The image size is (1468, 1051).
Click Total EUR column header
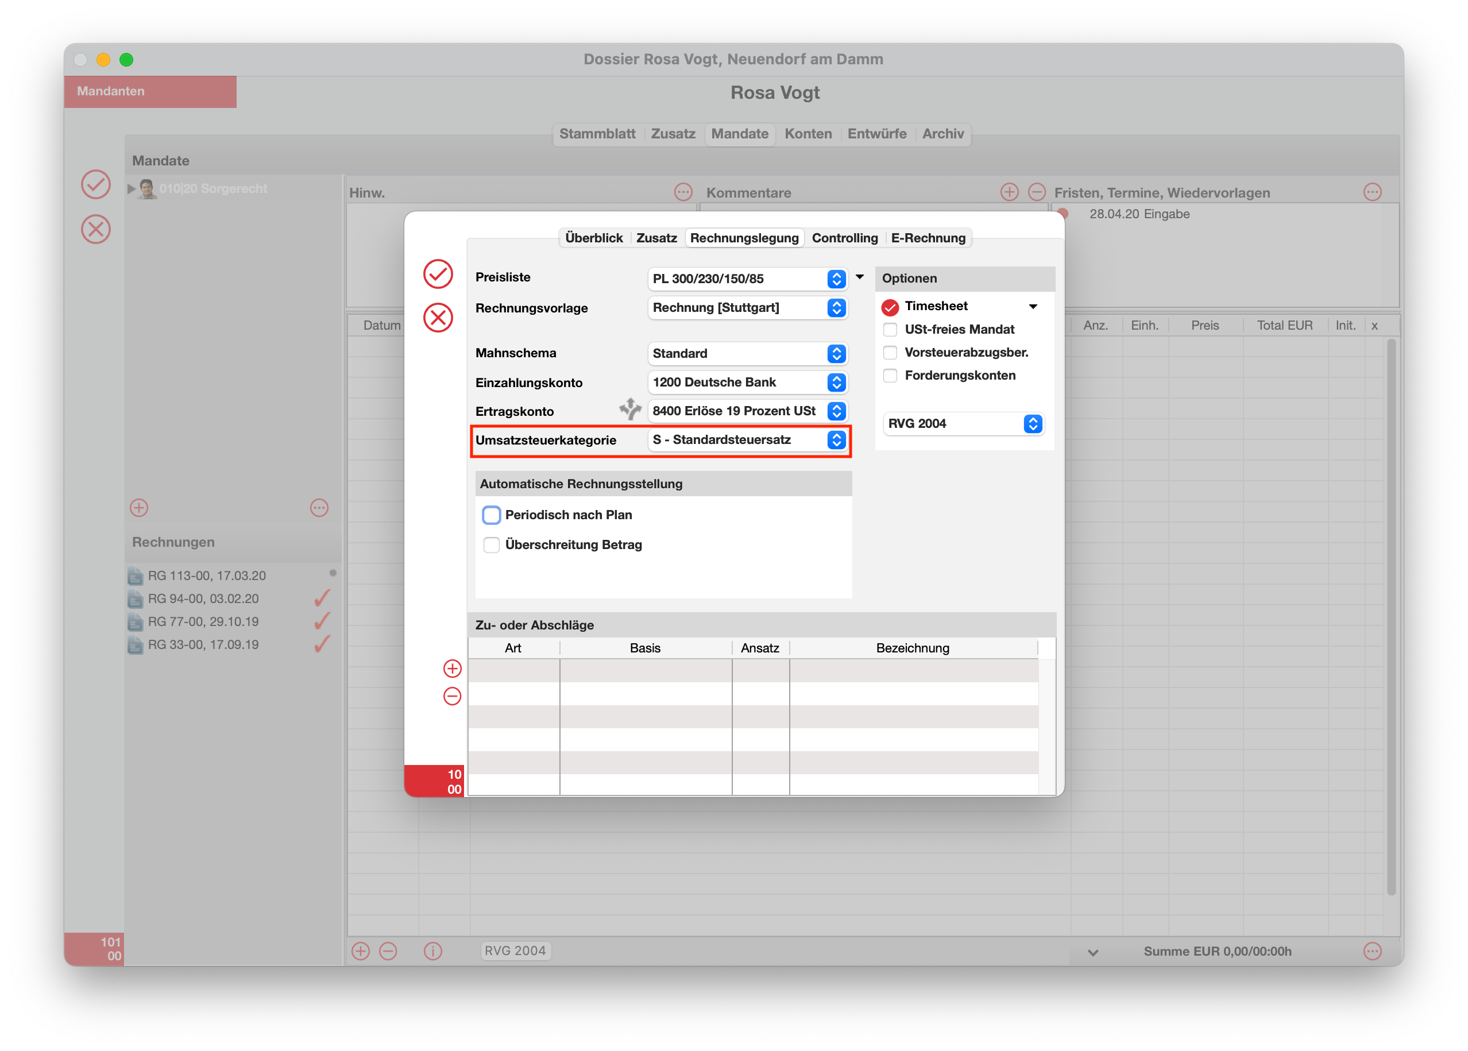tap(1285, 326)
